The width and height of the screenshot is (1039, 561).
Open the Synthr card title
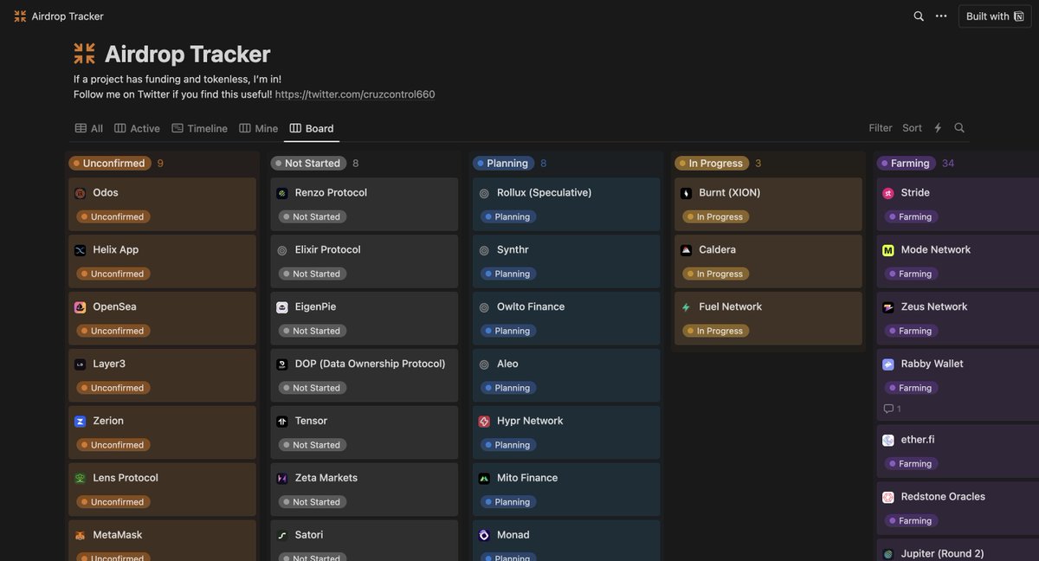513,249
